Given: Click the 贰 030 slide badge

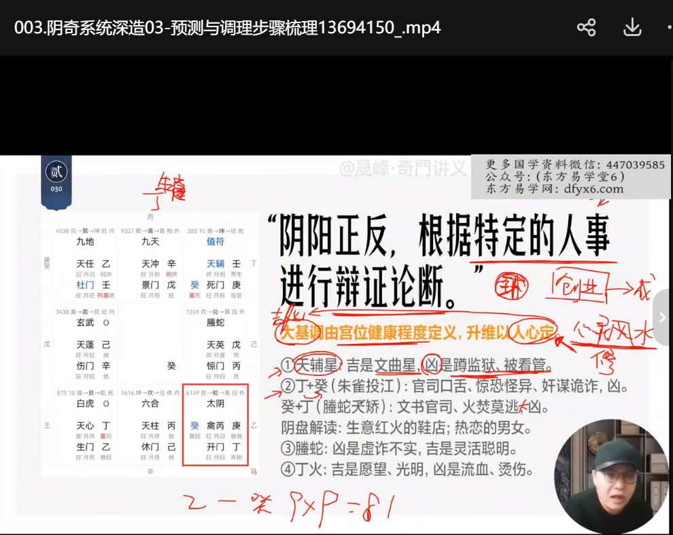Looking at the screenshot, I should (x=56, y=177).
